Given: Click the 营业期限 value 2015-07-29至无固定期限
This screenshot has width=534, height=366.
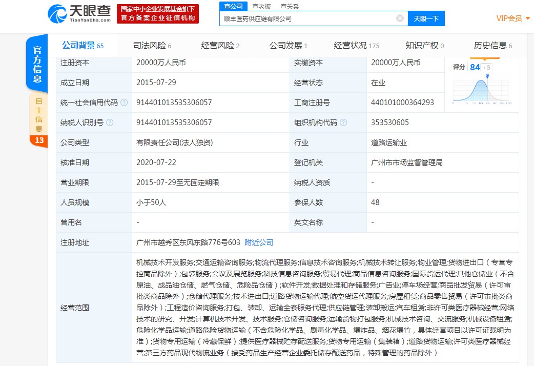Looking at the screenshot, I should point(177,182).
